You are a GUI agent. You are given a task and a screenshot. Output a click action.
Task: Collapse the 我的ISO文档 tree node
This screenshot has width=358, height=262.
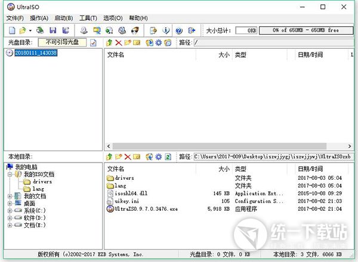point(10,174)
